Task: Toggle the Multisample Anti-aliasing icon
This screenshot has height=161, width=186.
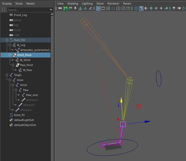Action: (x=184, y=8)
